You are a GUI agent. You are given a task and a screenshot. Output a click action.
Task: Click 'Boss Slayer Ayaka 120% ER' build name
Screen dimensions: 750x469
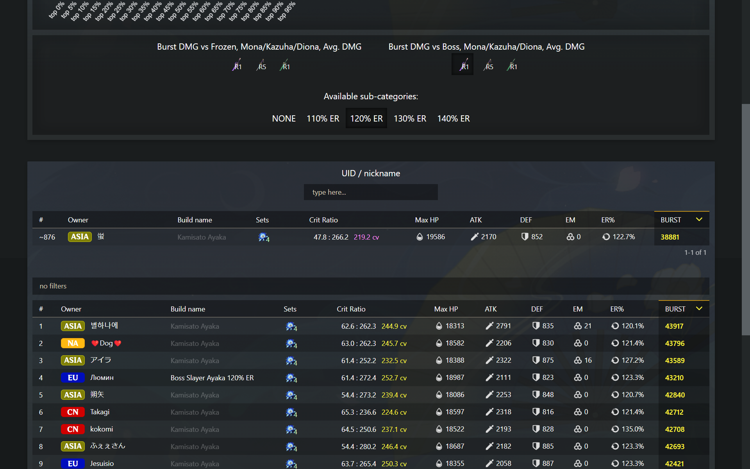pyautogui.click(x=212, y=378)
